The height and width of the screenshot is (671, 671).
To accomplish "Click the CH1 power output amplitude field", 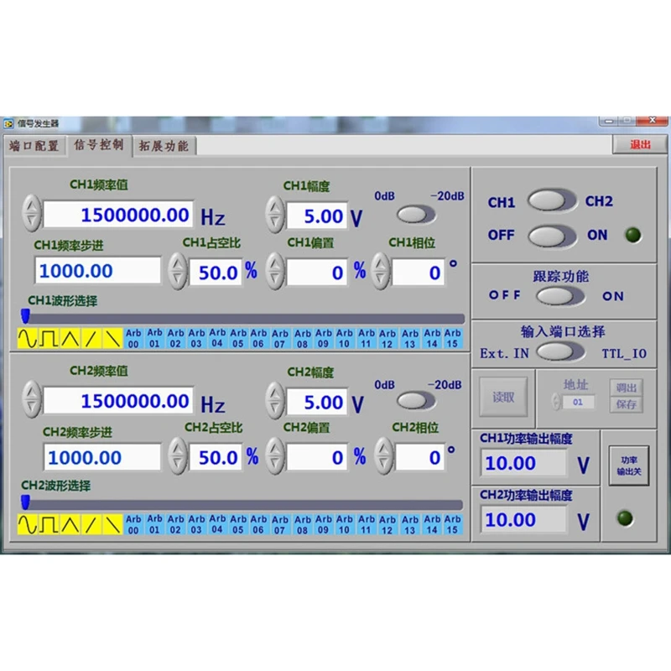I will [x=524, y=463].
